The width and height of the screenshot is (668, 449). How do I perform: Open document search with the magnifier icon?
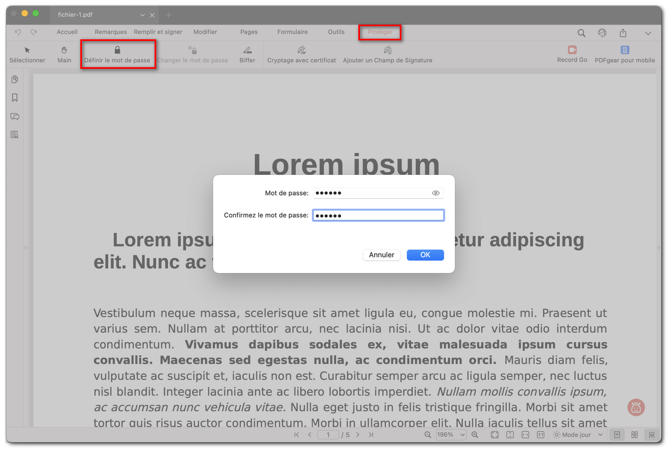coord(581,33)
